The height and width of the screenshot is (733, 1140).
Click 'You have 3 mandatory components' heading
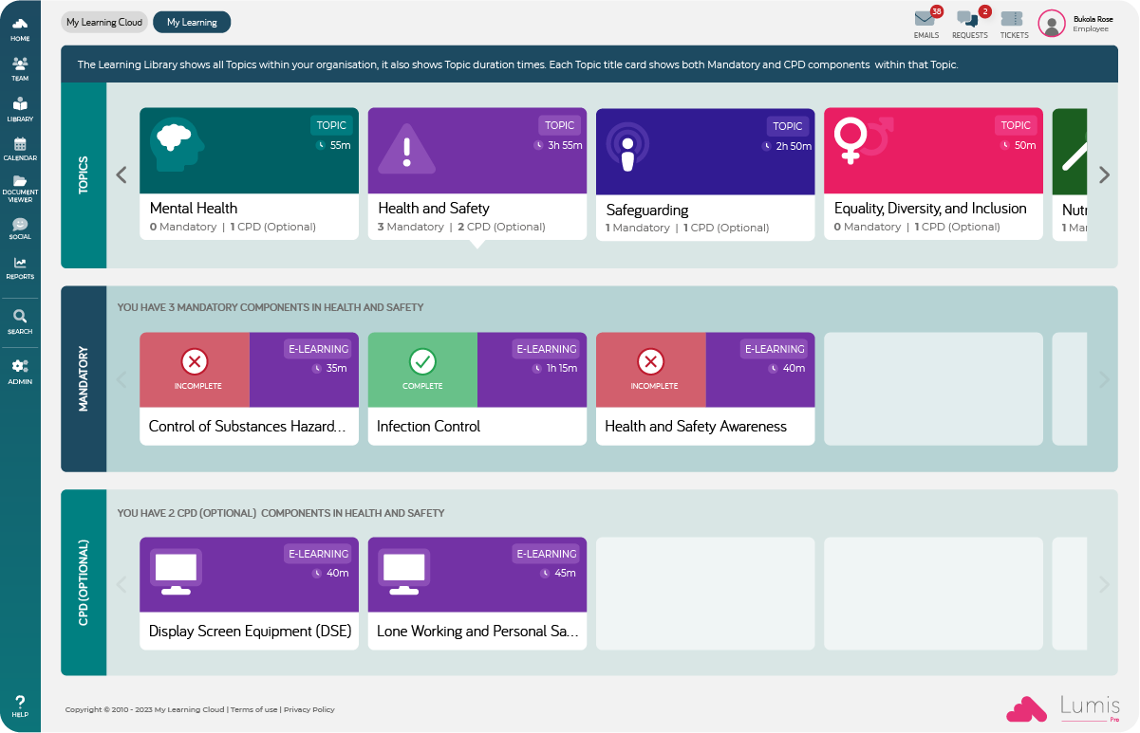point(271,307)
